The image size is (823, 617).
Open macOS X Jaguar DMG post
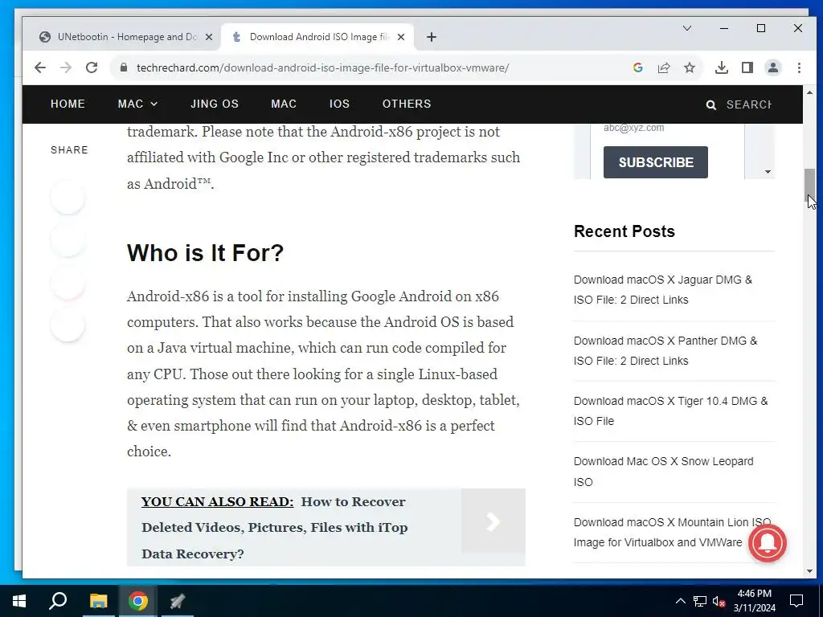663,289
